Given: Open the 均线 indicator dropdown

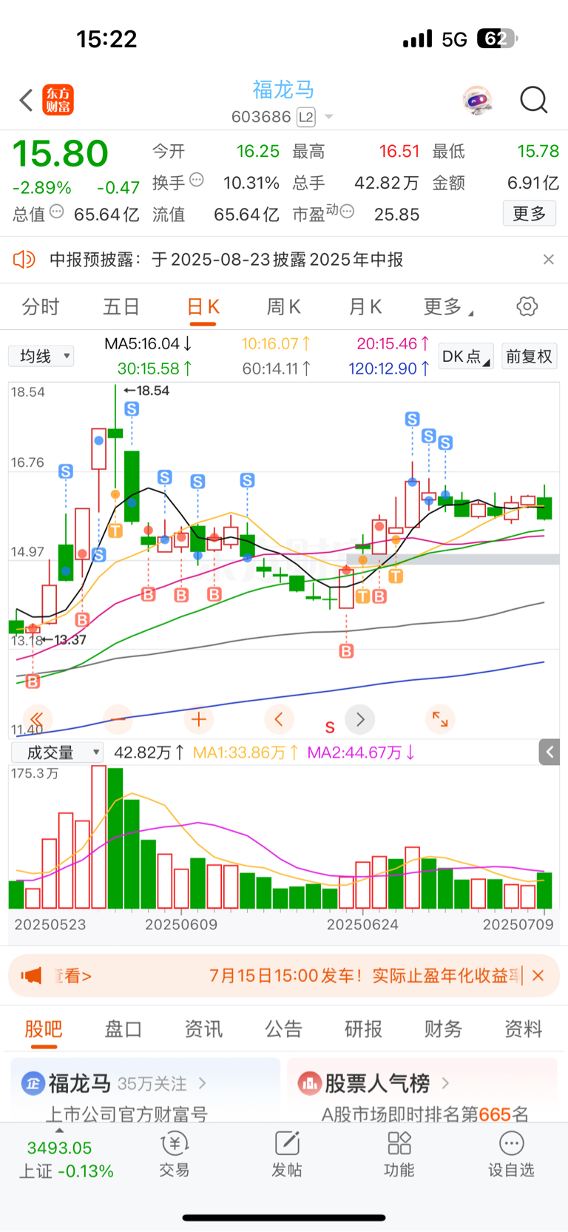Looking at the screenshot, I should tap(41, 356).
